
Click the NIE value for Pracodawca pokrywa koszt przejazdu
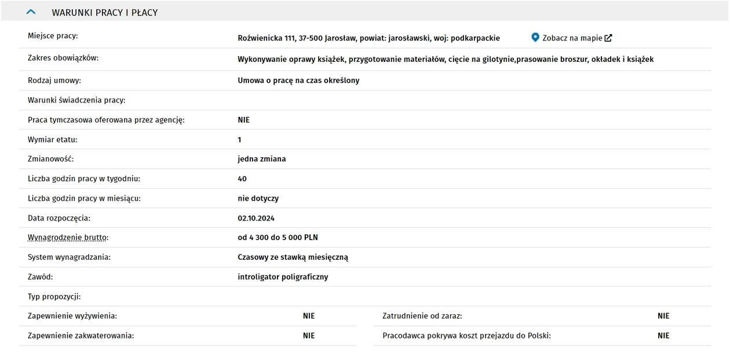663,336
